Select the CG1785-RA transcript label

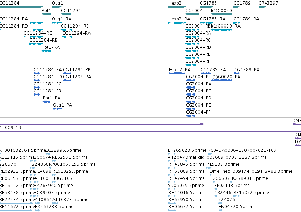[213, 19]
